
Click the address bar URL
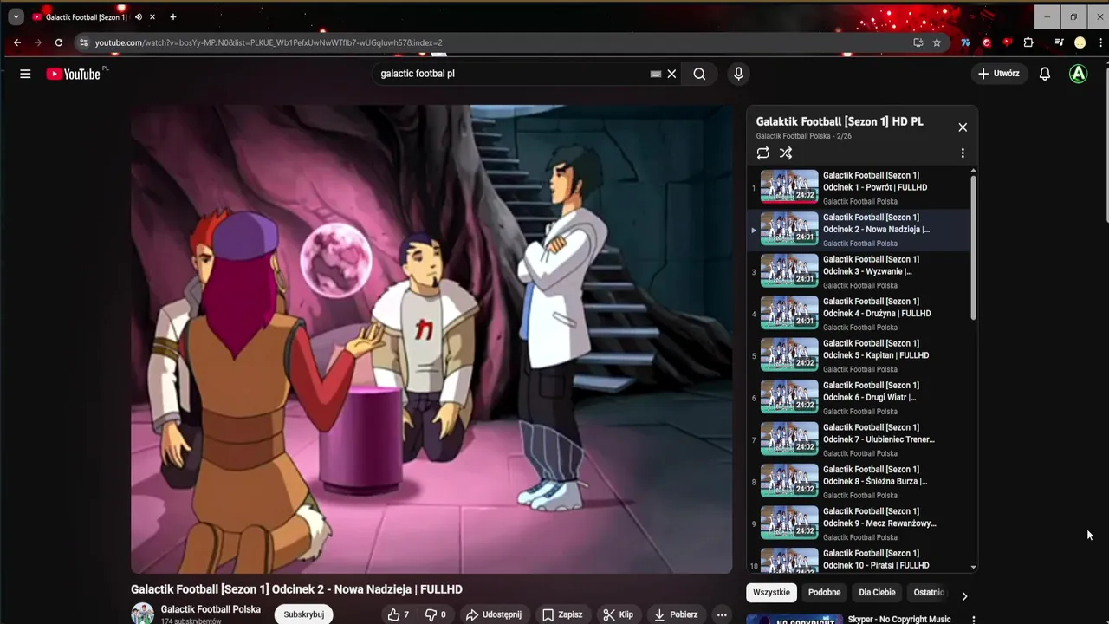click(269, 42)
